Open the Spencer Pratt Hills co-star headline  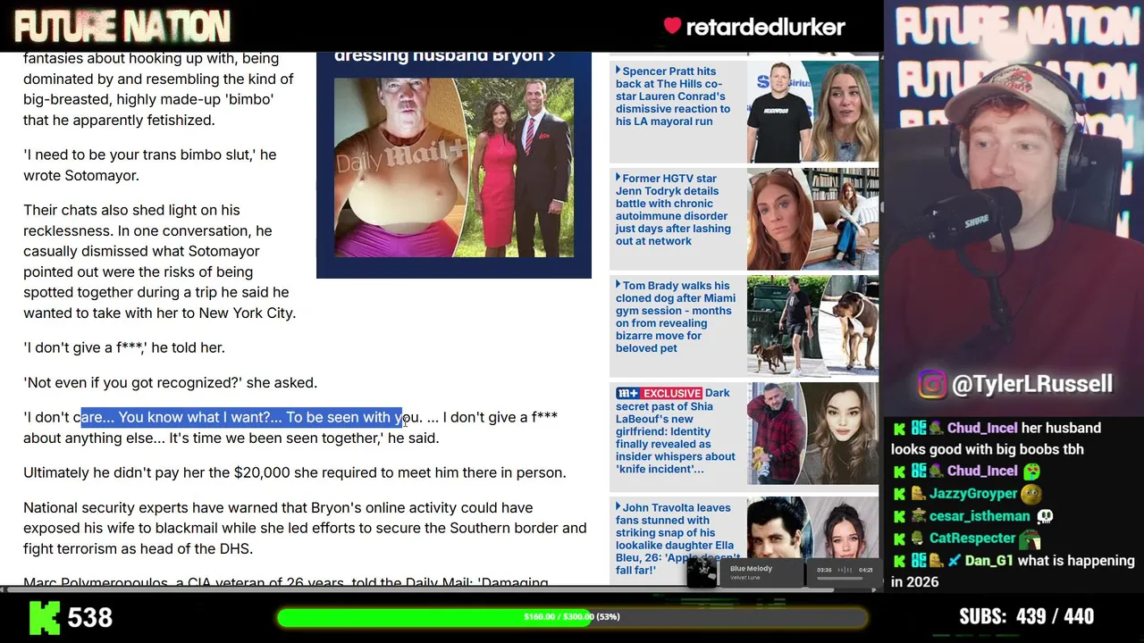(x=673, y=96)
